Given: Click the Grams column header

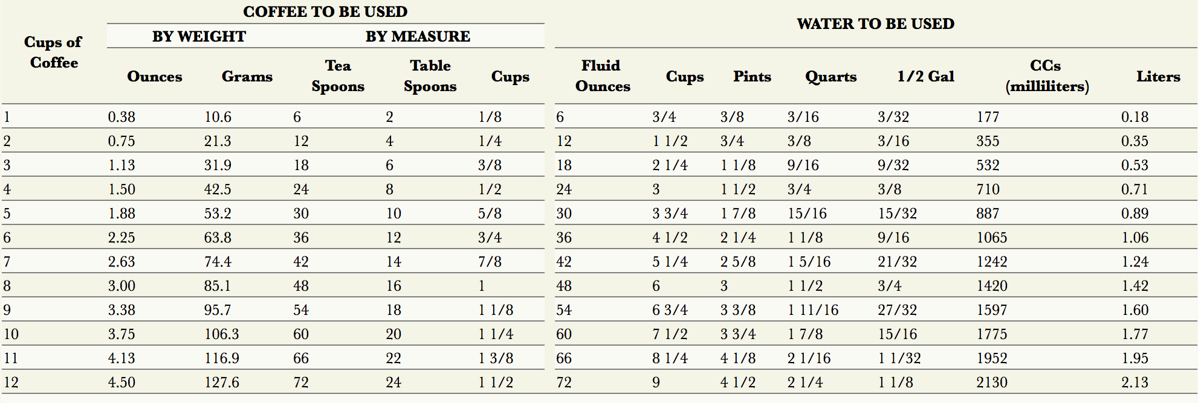Looking at the screenshot, I should 247,77.
